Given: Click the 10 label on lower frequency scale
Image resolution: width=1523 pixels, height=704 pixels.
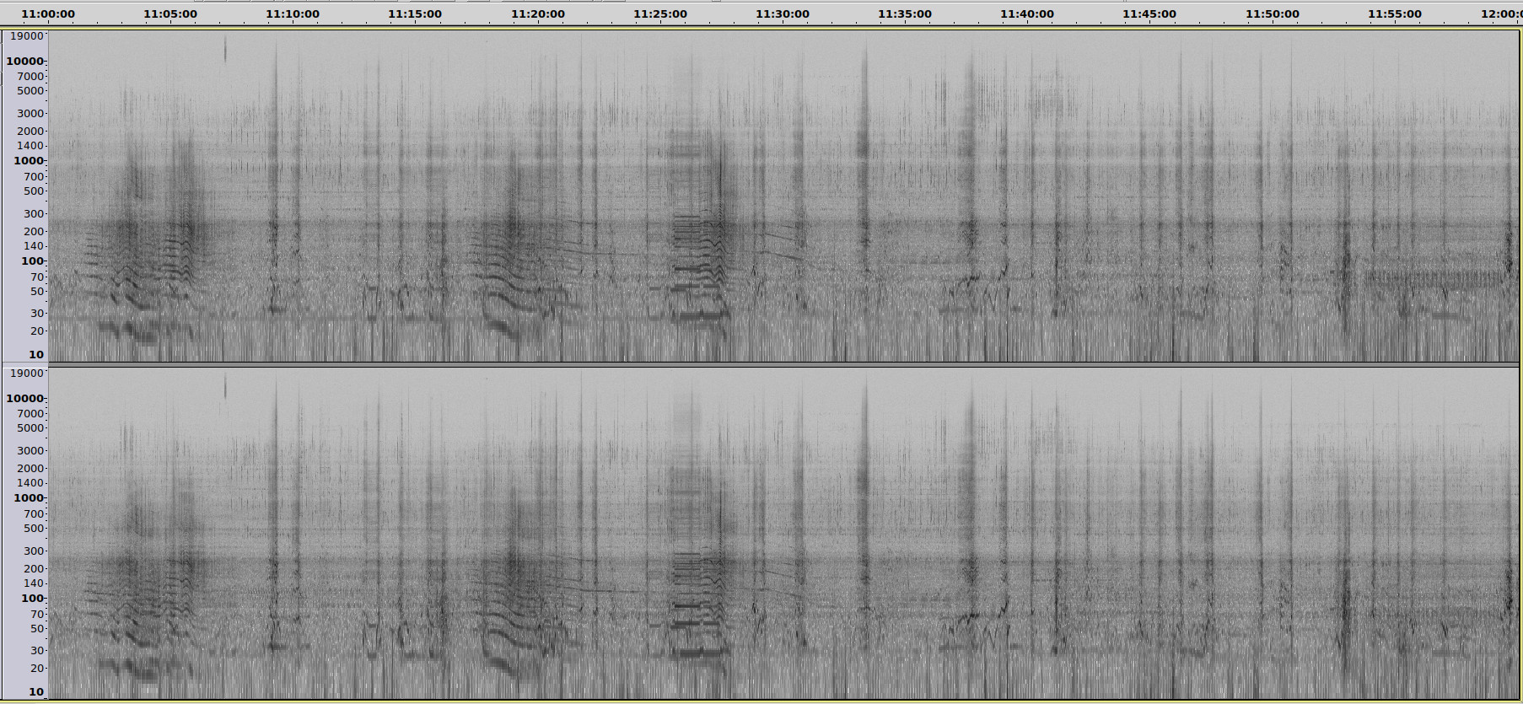Looking at the screenshot, I should click(36, 692).
